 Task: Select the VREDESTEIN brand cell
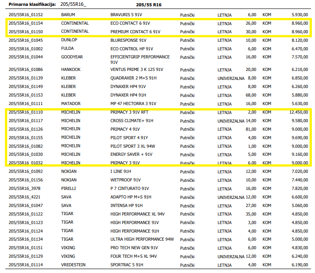coord(73,265)
